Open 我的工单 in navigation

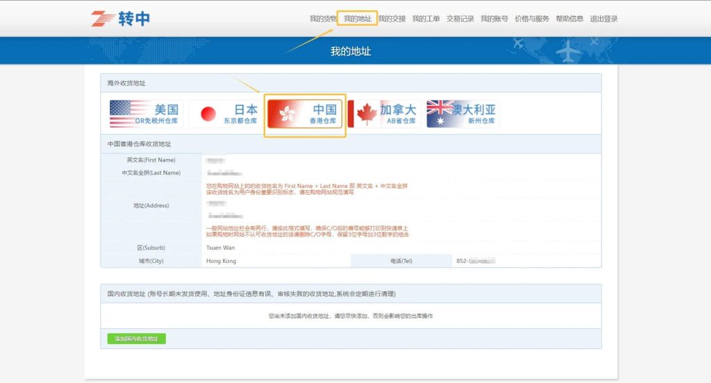pyautogui.click(x=426, y=19)
